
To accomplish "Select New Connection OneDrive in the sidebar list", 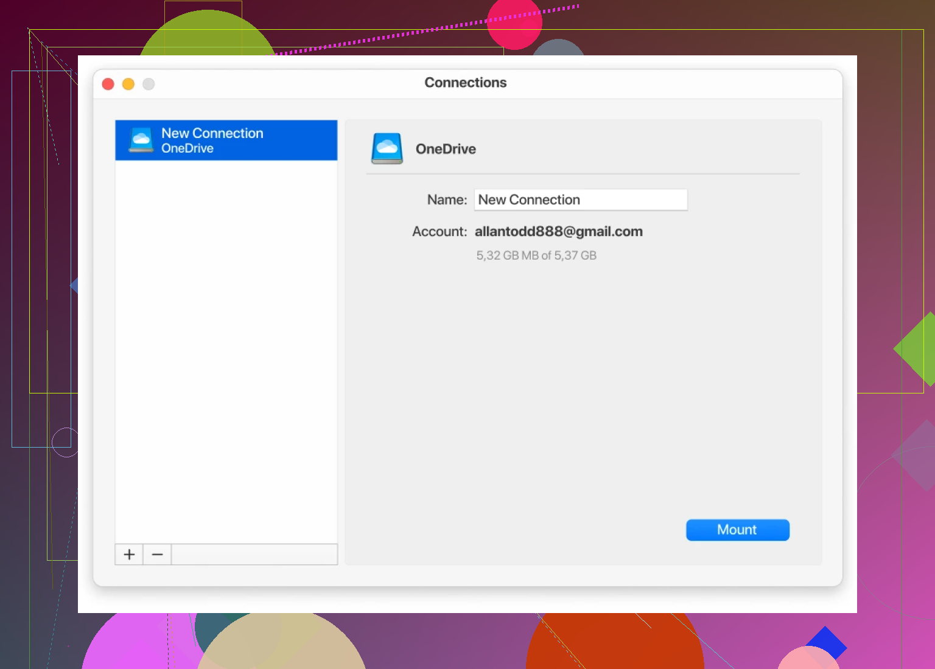I will (226, 140).
